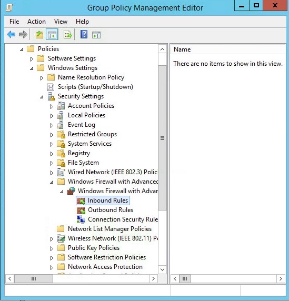
Task: Click the Wired Network (IEEE 802.3) icon
Action: 61,172
